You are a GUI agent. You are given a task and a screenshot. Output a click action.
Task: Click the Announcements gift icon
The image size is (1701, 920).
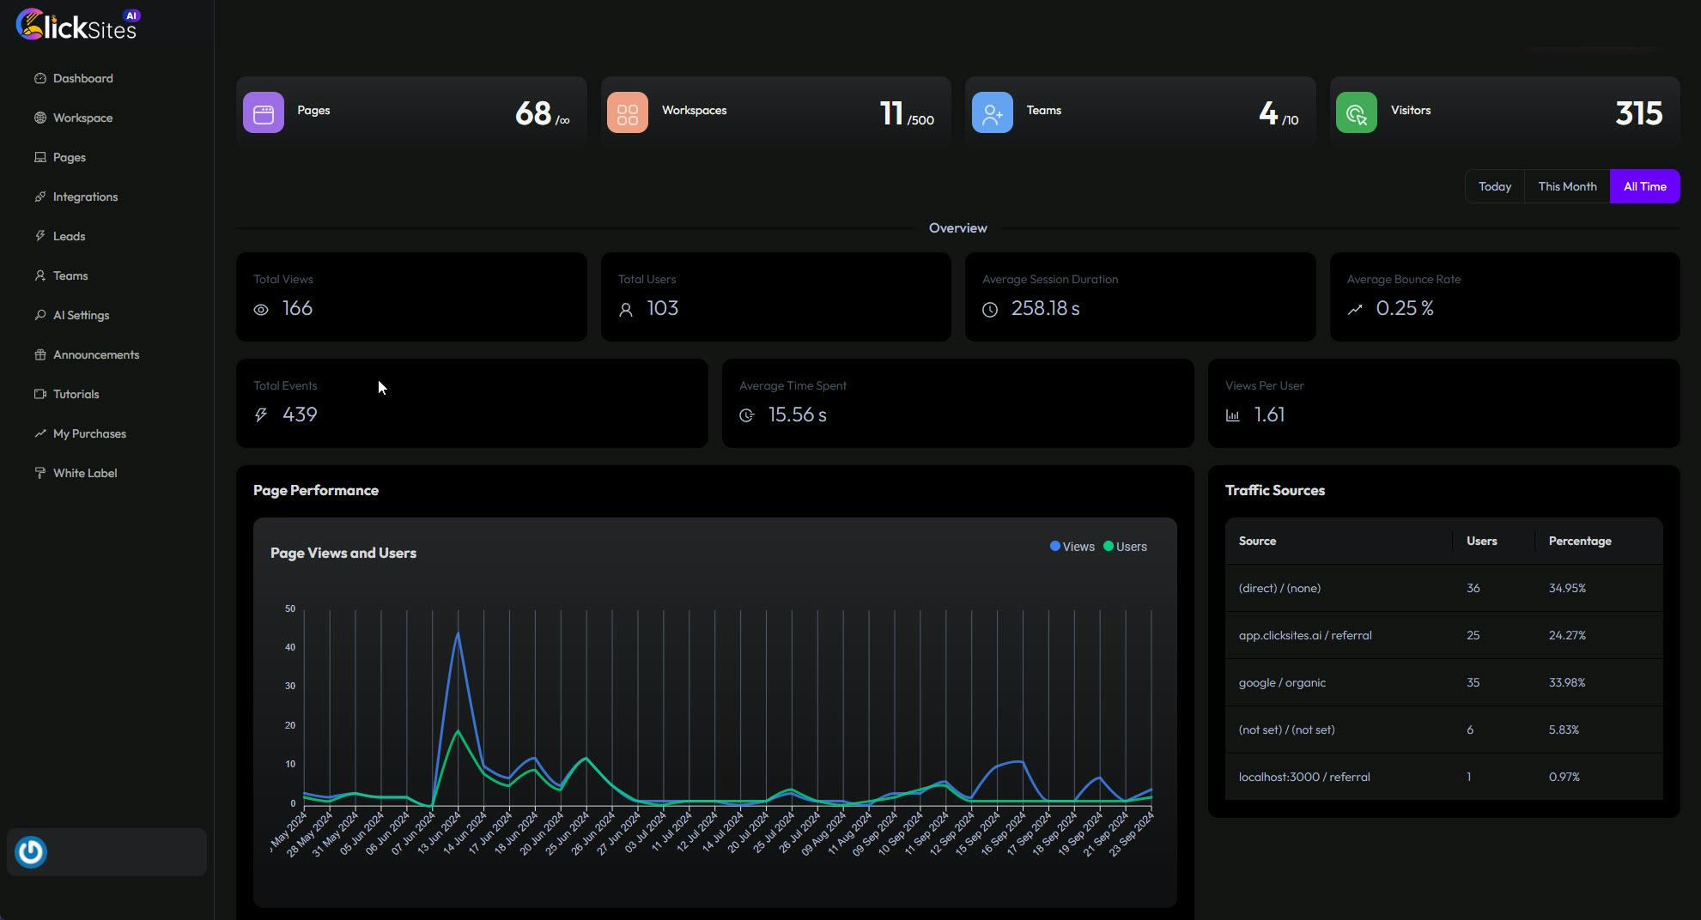(x=40, y=354)
